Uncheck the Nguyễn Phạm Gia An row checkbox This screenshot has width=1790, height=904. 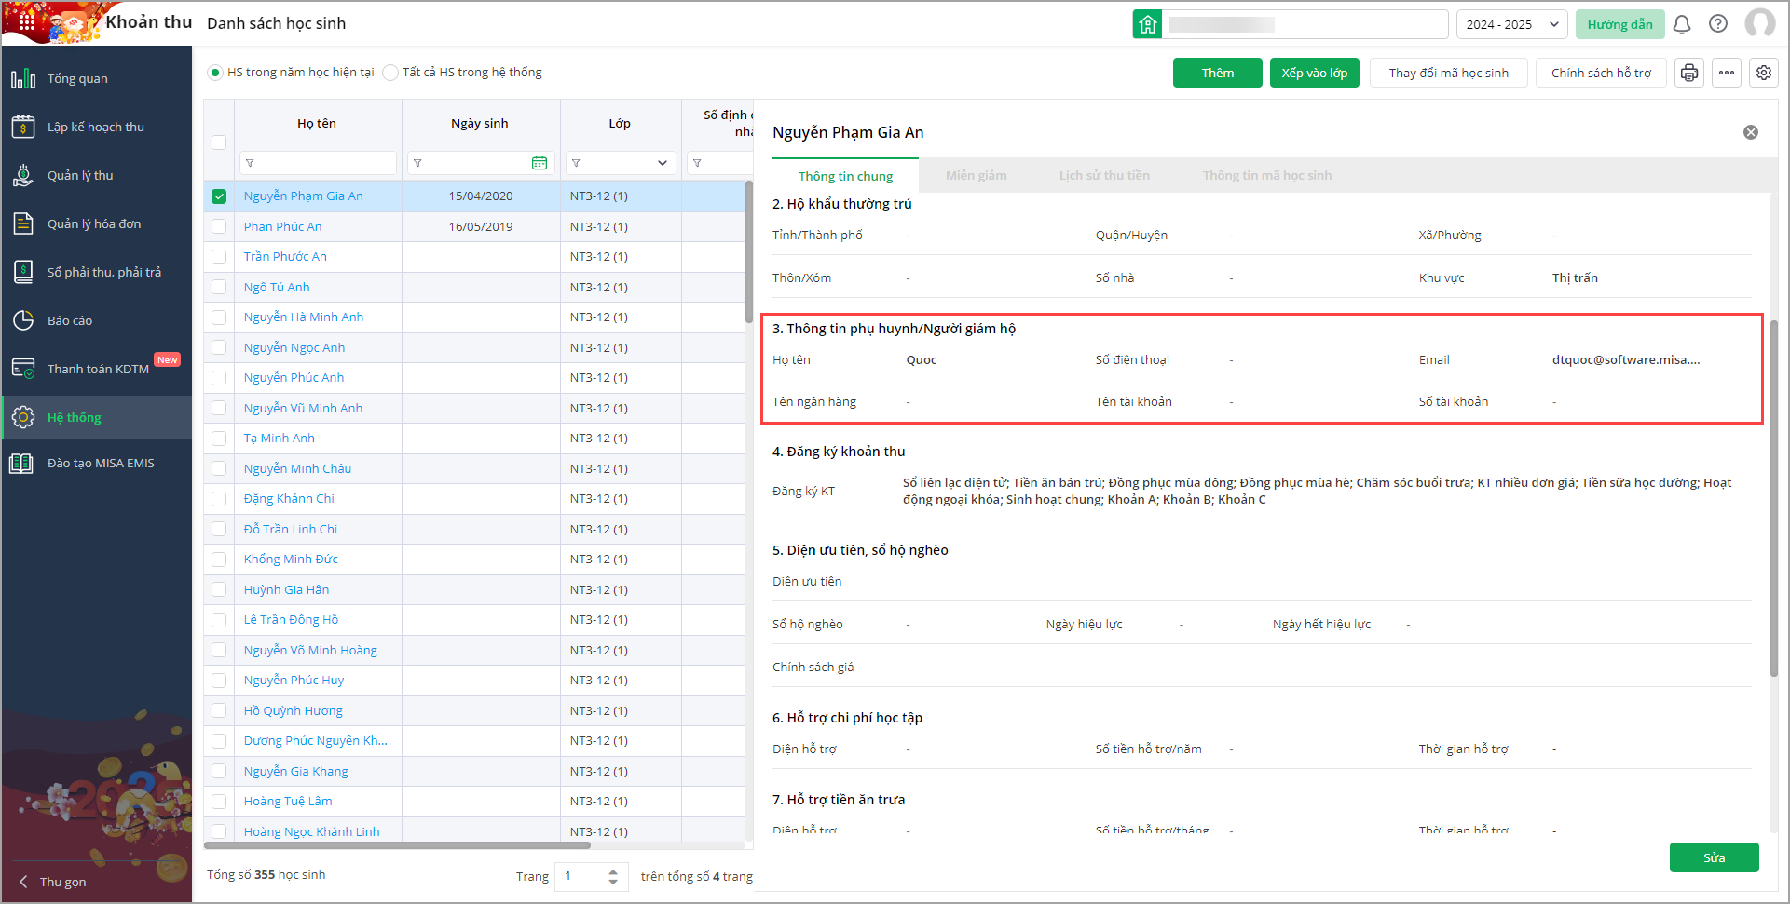click(219, 196)
